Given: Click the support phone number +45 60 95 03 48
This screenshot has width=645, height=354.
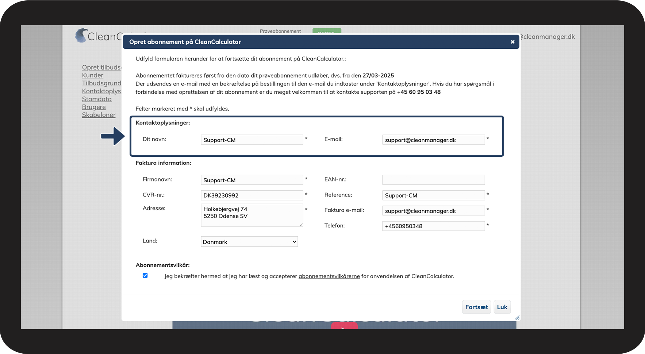Looking at the screenshot, I should [419, 92].
